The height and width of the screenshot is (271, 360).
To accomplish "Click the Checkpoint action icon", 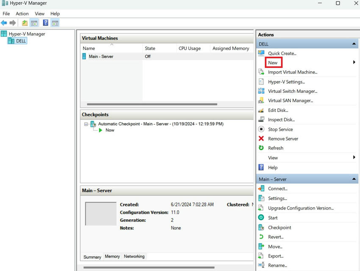I will tap(261, 227).
